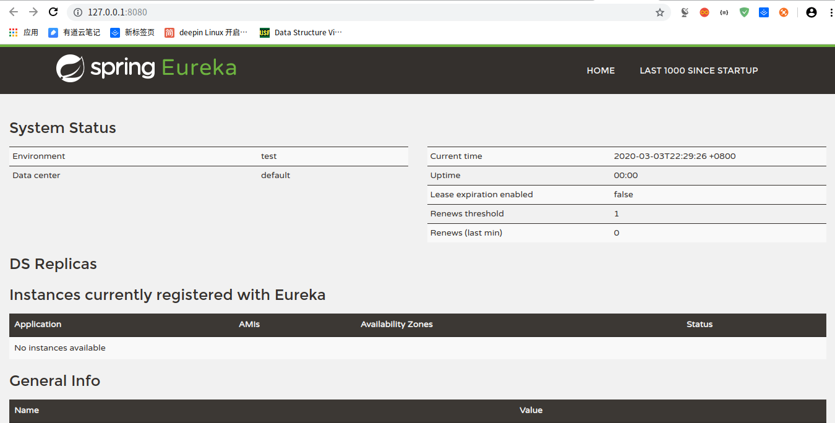The image size is (835, 423).
Task: Reload the page with refresh icon
Action: tap(53, 12)
